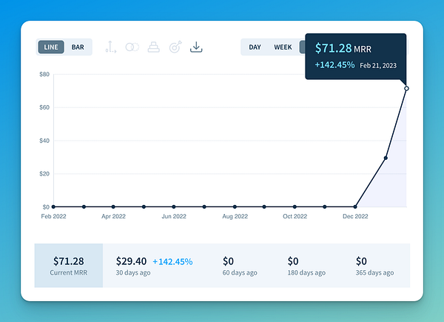Click the +142.45% change in summary row

coord(172,261)
